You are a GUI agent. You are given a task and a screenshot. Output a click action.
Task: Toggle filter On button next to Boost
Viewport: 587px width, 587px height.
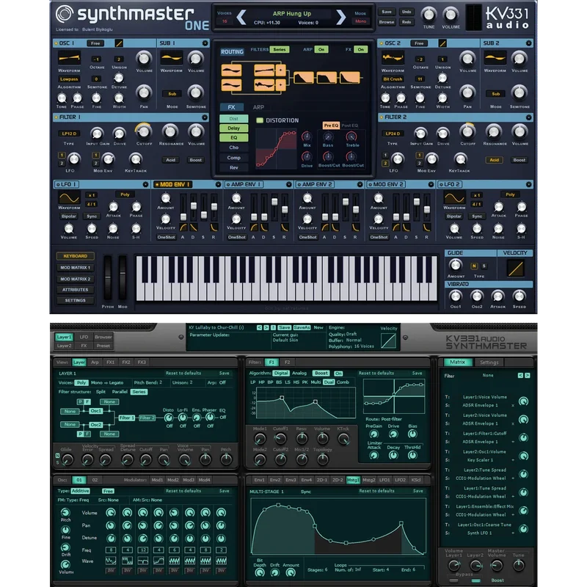[338, 373]
